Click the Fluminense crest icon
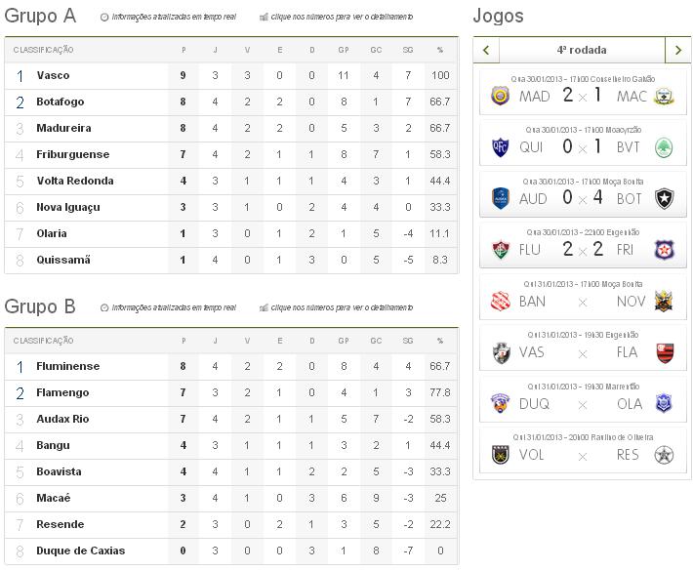Viewport: 693px width, 571px height. pos(501,250)
